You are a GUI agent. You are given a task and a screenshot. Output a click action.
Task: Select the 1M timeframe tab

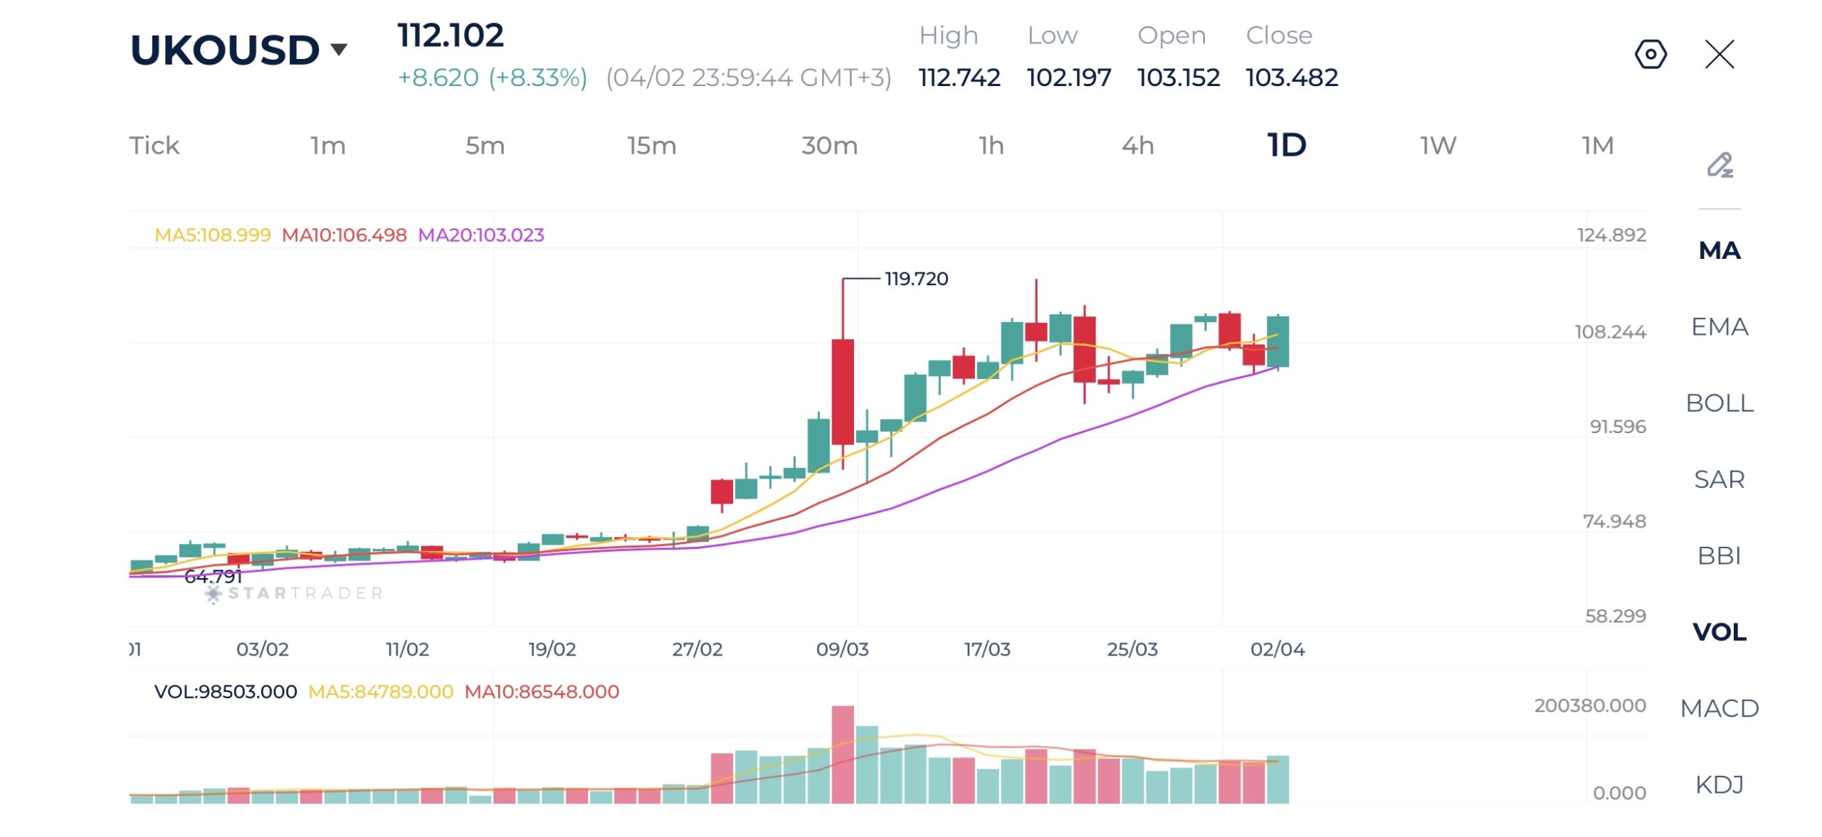pyautogui.click(x=1597, y=146)
